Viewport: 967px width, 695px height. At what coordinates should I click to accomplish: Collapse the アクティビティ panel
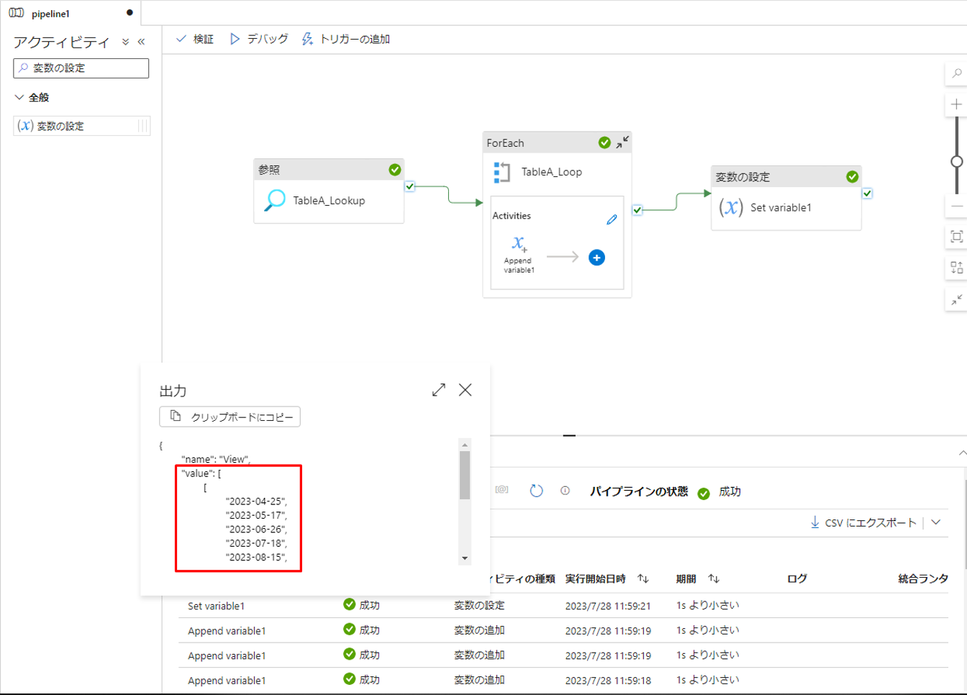coord(141,42)
